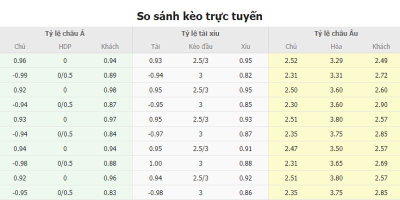Pick the 1.00 Tài odds value
The width and height of the screenshot is (400, 200).
tap(155, 163)
